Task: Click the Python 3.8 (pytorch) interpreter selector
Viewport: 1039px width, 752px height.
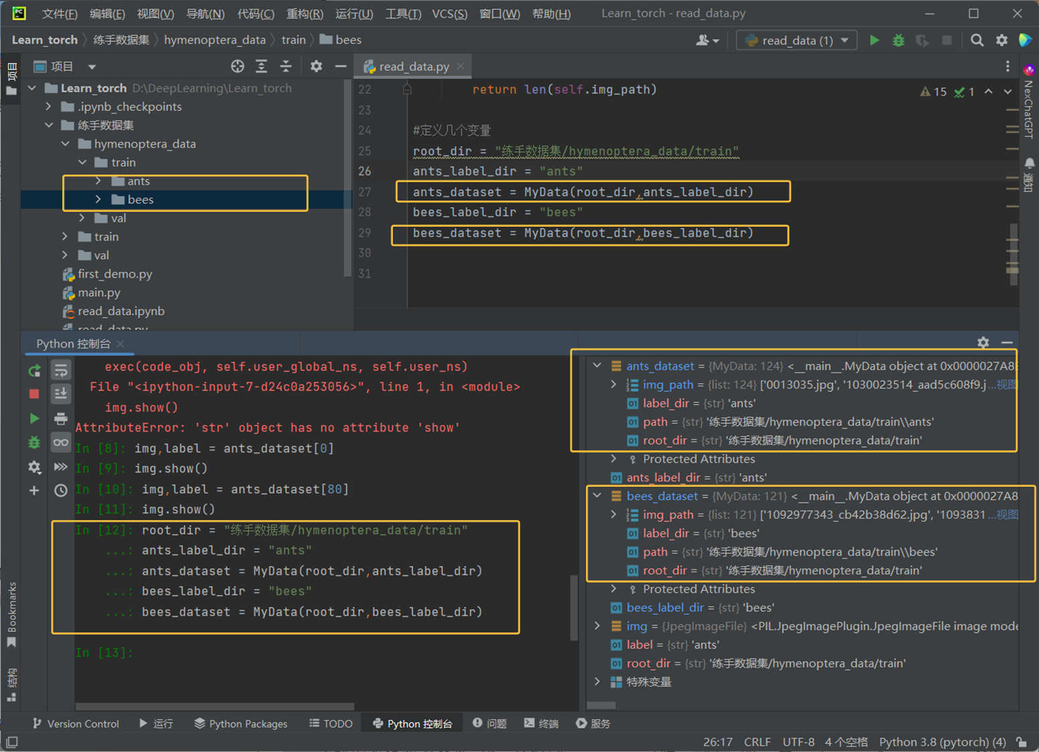Action: coord(942,742)
